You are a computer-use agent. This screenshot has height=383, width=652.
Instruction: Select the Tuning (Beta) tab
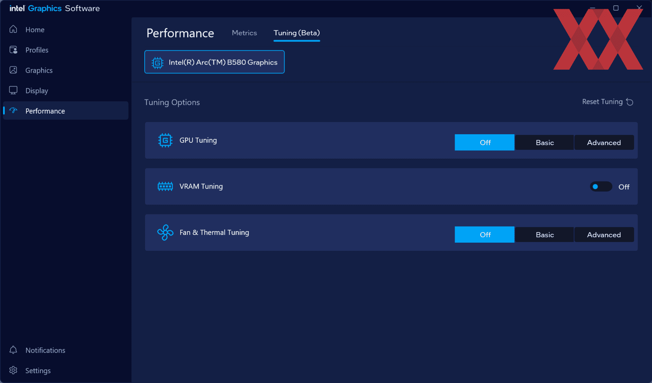(x=297, y=33)
